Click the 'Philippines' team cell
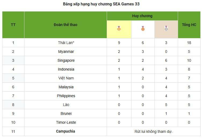 66,96
